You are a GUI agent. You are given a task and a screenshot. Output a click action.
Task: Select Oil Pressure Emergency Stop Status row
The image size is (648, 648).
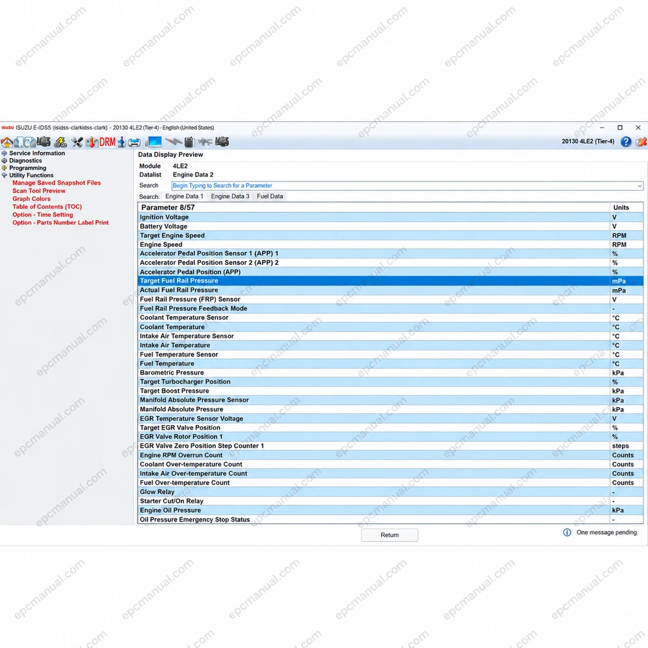point(390,520)
